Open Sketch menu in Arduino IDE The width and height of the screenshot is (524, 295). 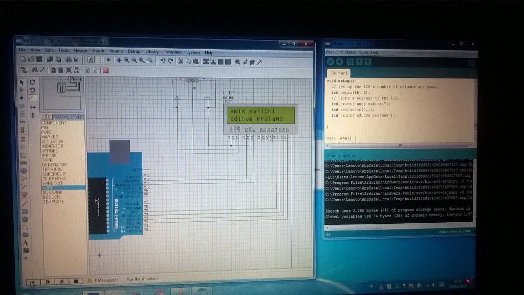(350, 52)
